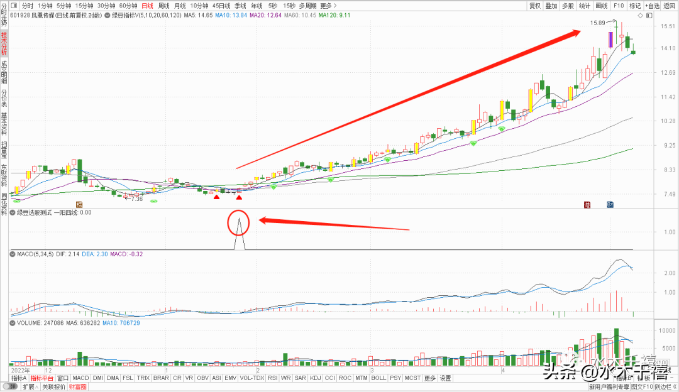Click the purple candlestick near the price peak
Screen dimensions: 679x392
[x=610, y=40]
